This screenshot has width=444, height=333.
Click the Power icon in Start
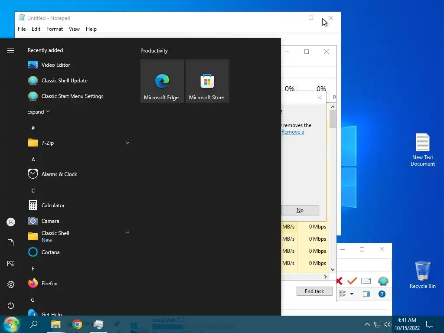tap(11, 305)
